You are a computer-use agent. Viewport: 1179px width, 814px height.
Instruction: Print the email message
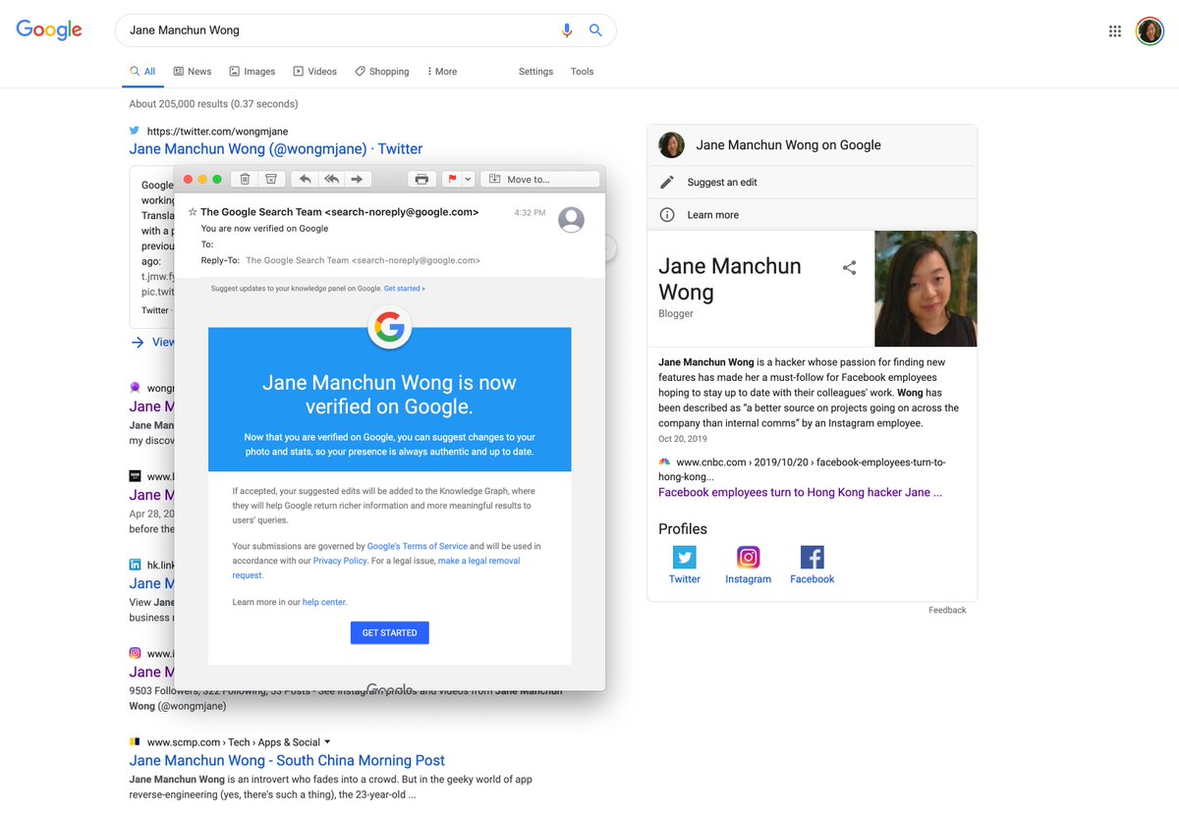(x=421, y=179)
